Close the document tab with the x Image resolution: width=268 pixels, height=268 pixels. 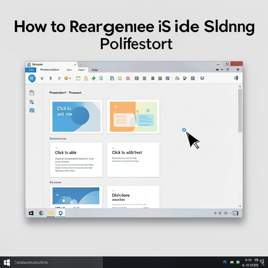75,65
